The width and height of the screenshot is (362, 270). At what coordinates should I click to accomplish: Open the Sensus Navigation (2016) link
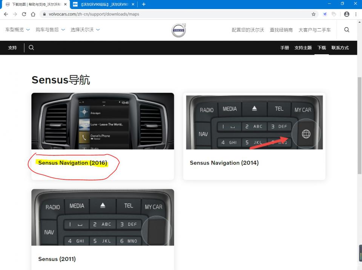73,163
